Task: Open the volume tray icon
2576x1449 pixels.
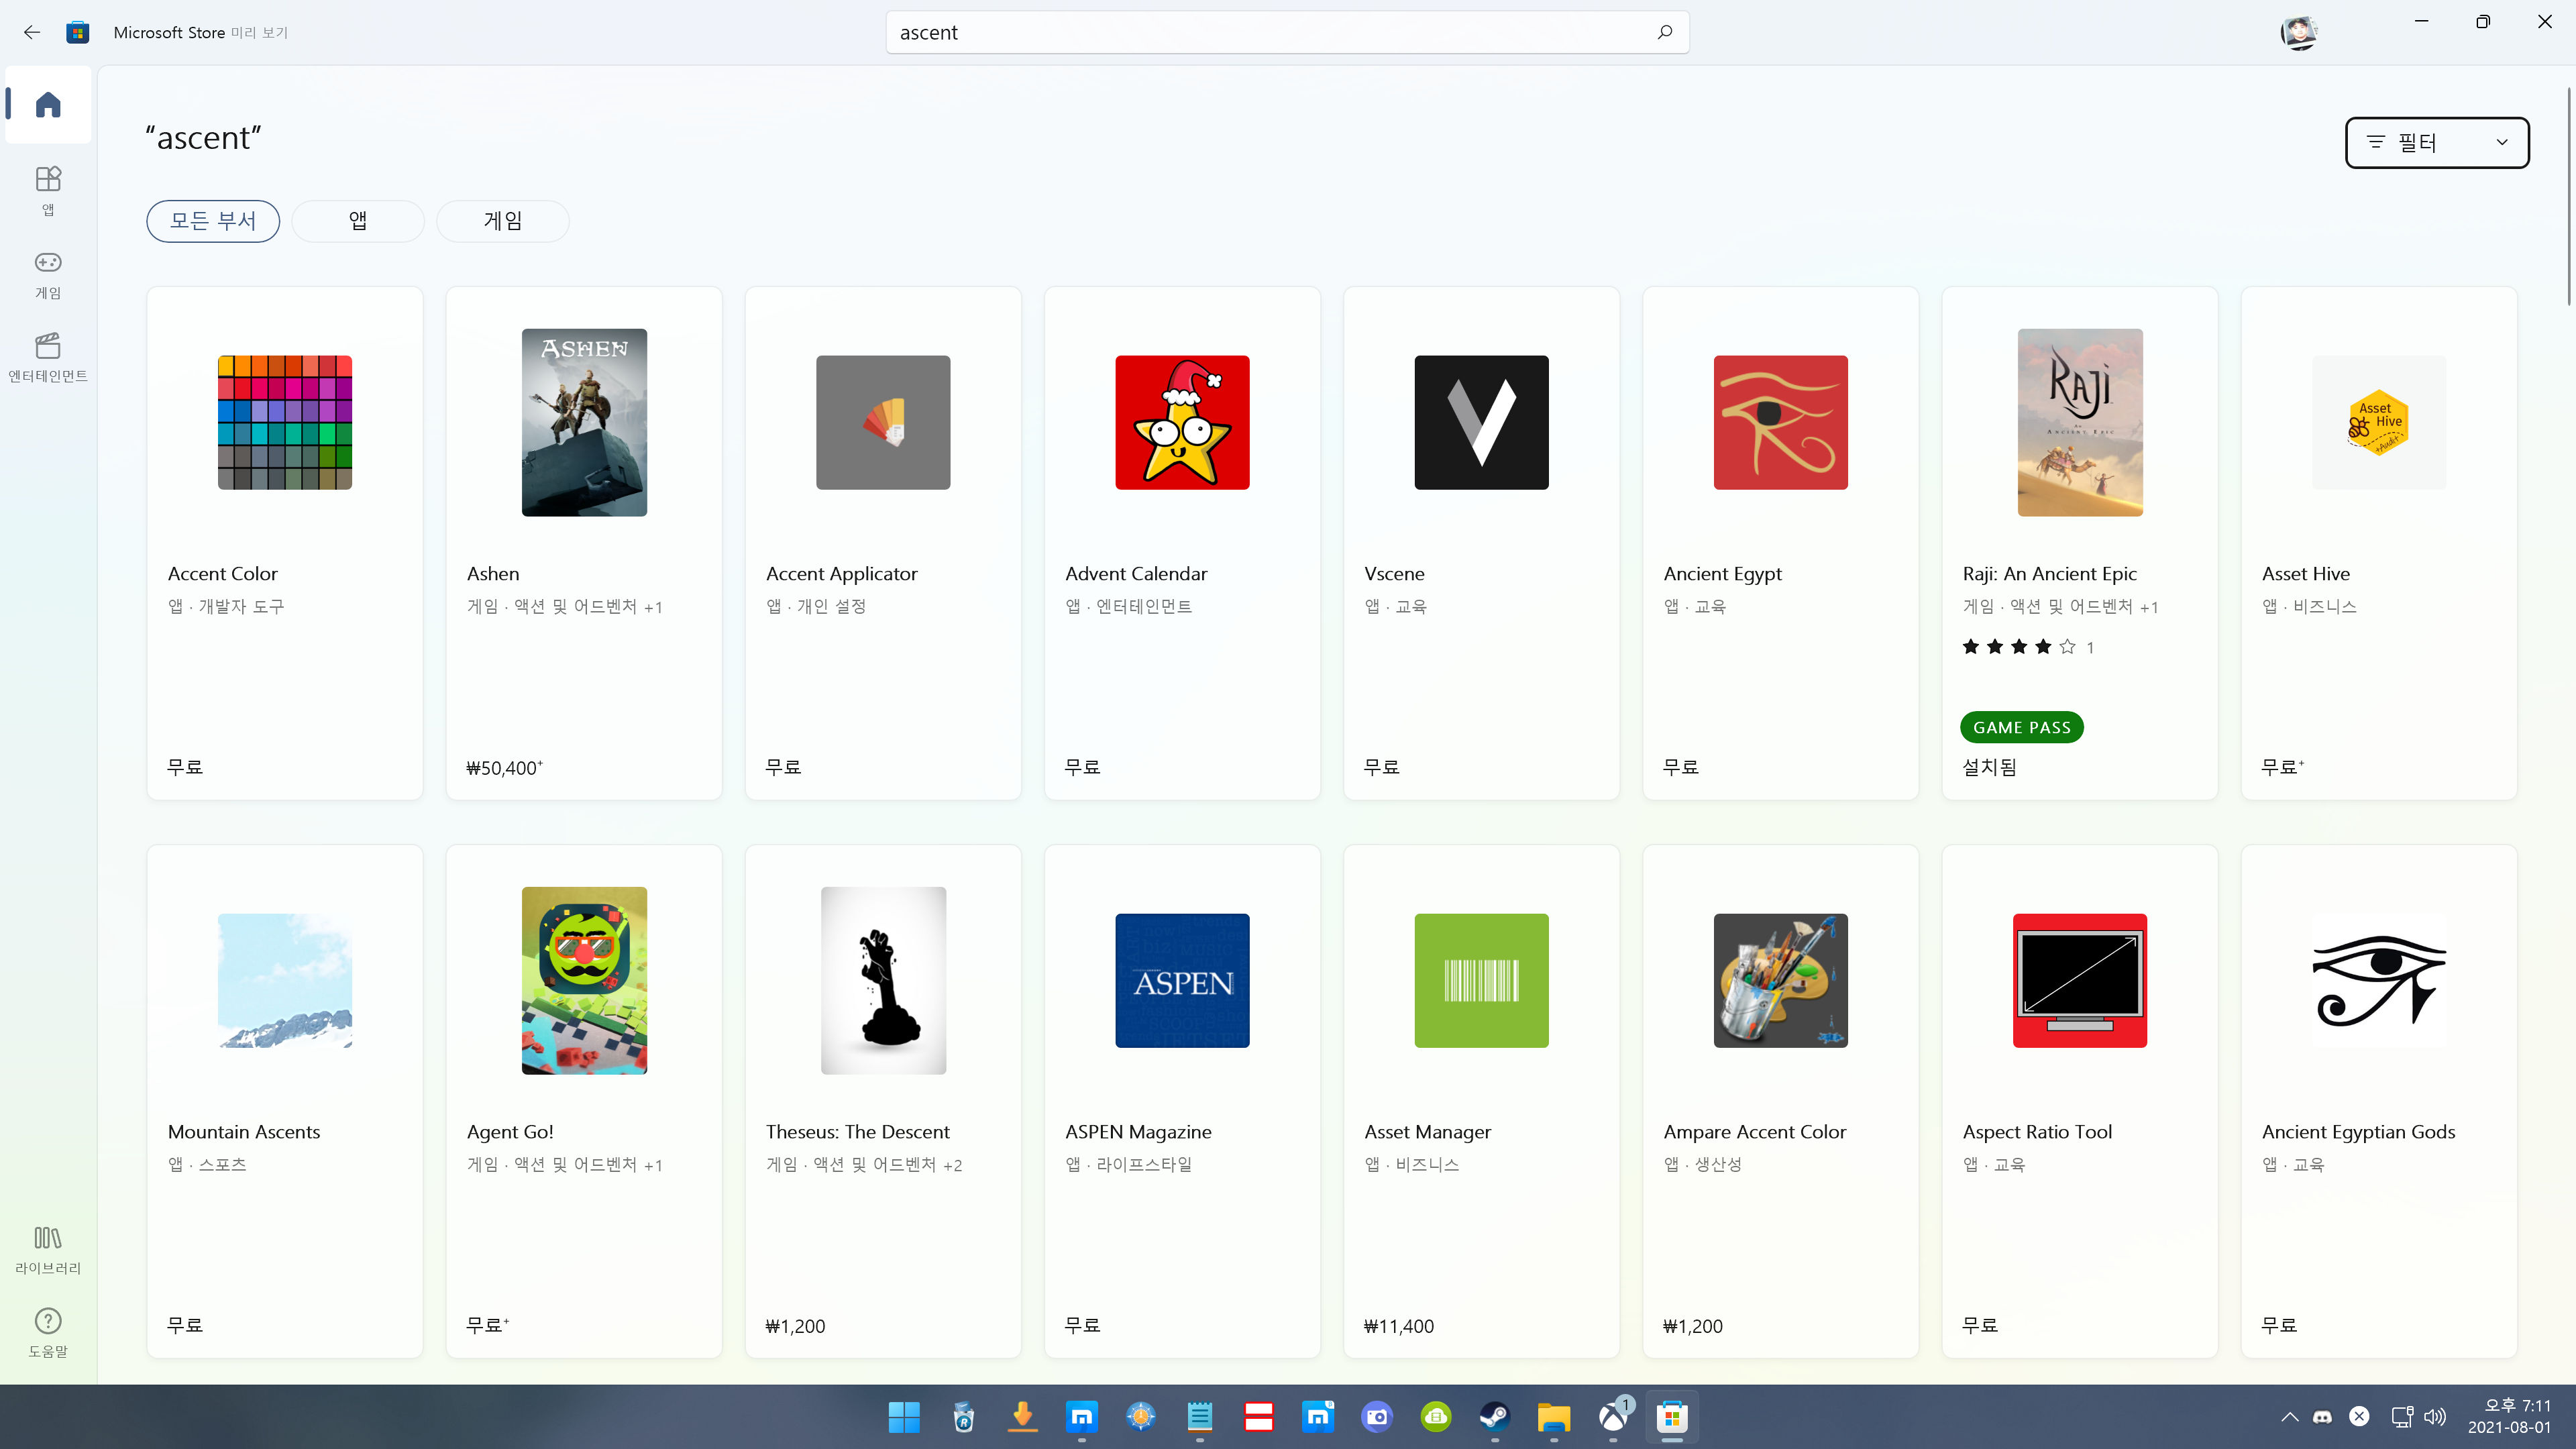Action: click(x=2435, y=1417)
